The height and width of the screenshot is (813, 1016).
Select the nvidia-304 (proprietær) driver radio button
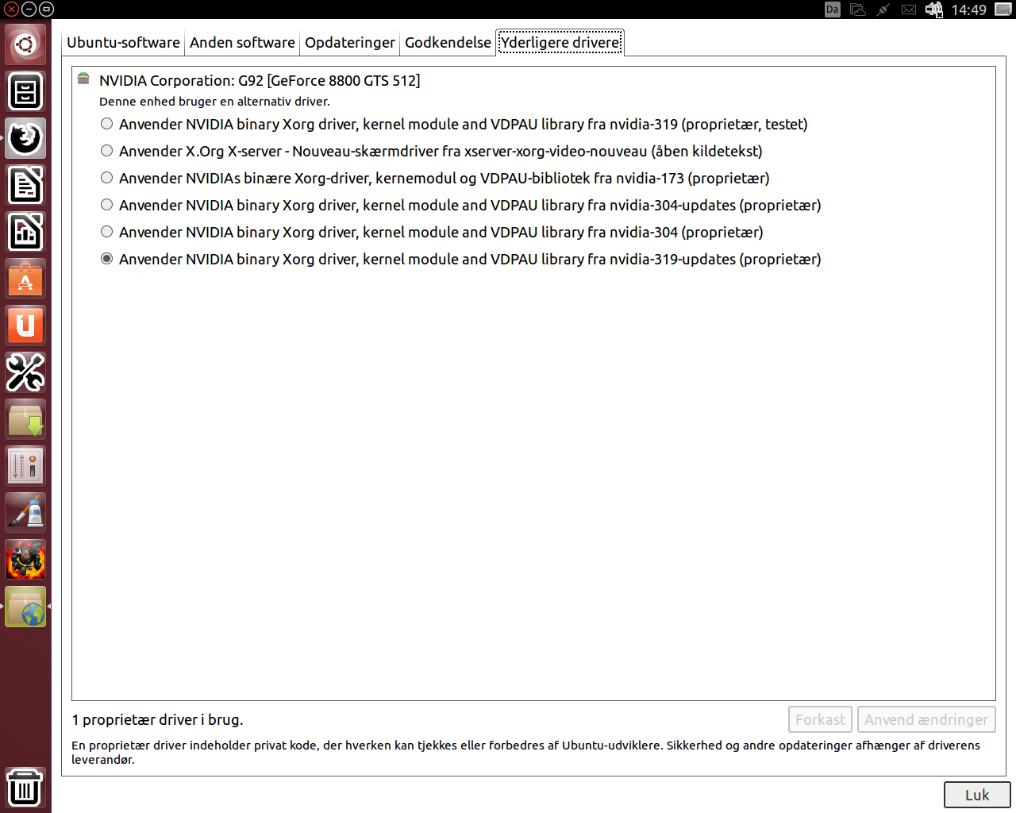tap(106, 232)
